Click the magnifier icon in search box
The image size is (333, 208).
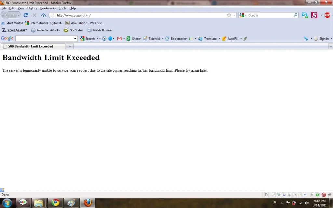pos(295,15)
